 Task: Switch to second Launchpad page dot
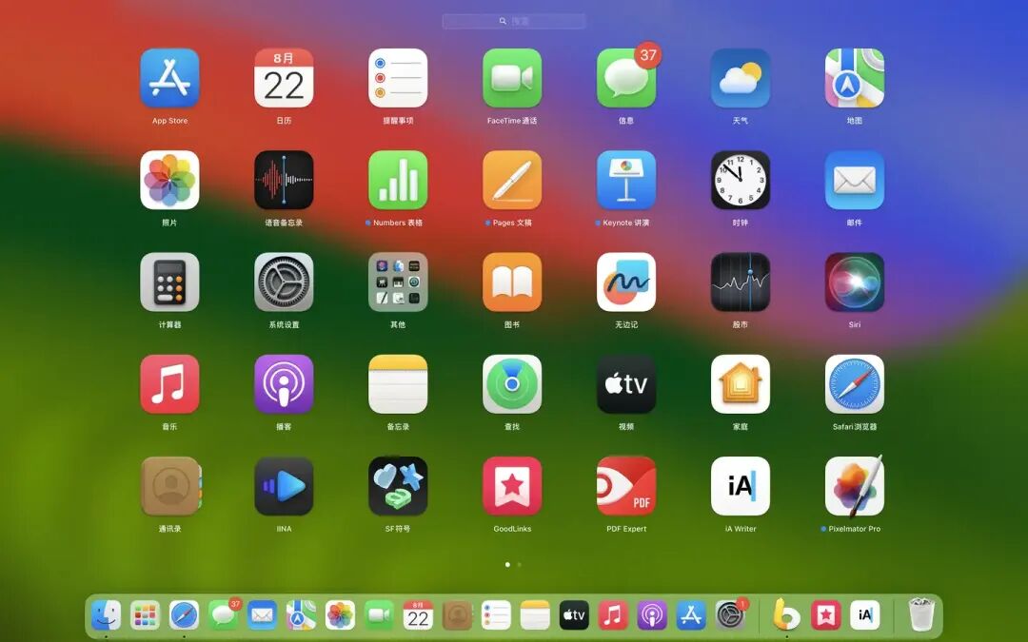coord(520,564)
